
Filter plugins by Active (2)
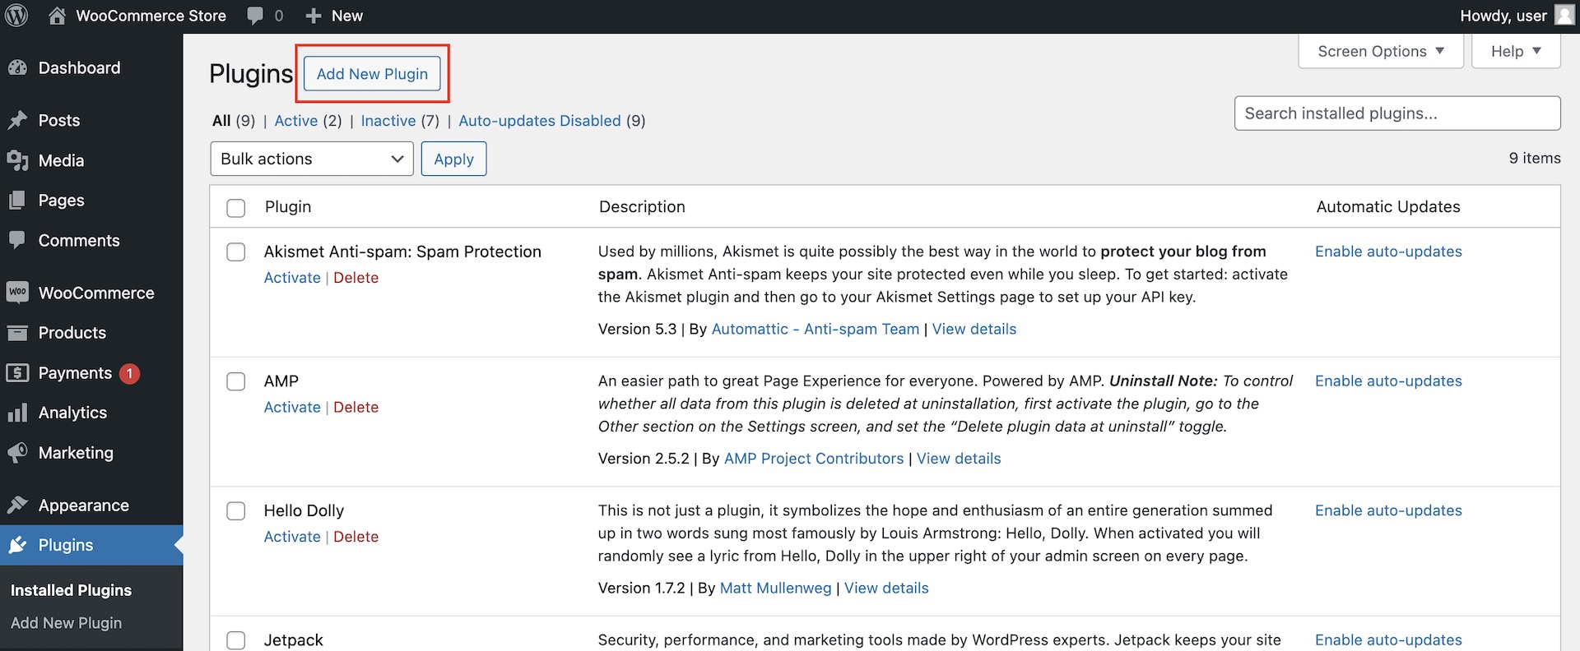[308, 121]
